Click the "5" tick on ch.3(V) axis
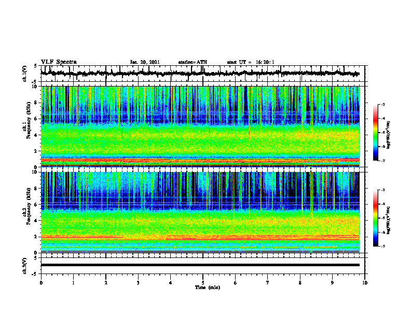The height and width of the screenshot is (317, 411). (35, 258)
